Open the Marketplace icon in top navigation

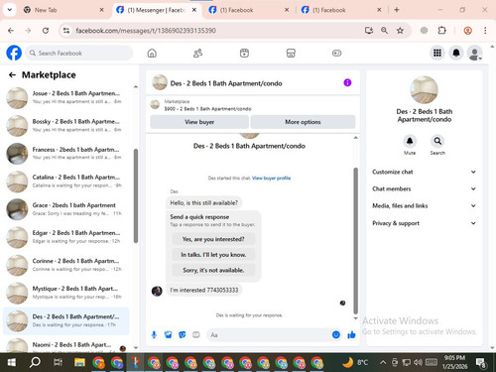(291, 53)
